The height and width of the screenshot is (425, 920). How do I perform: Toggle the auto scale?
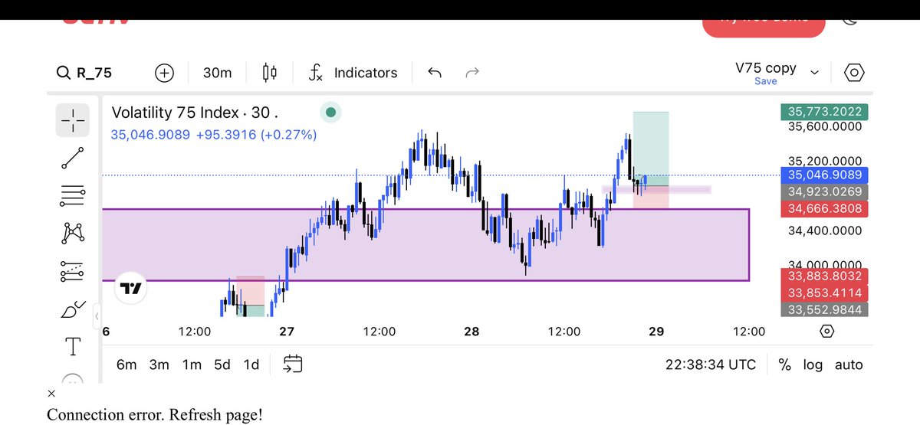click(x=849, y=365)
